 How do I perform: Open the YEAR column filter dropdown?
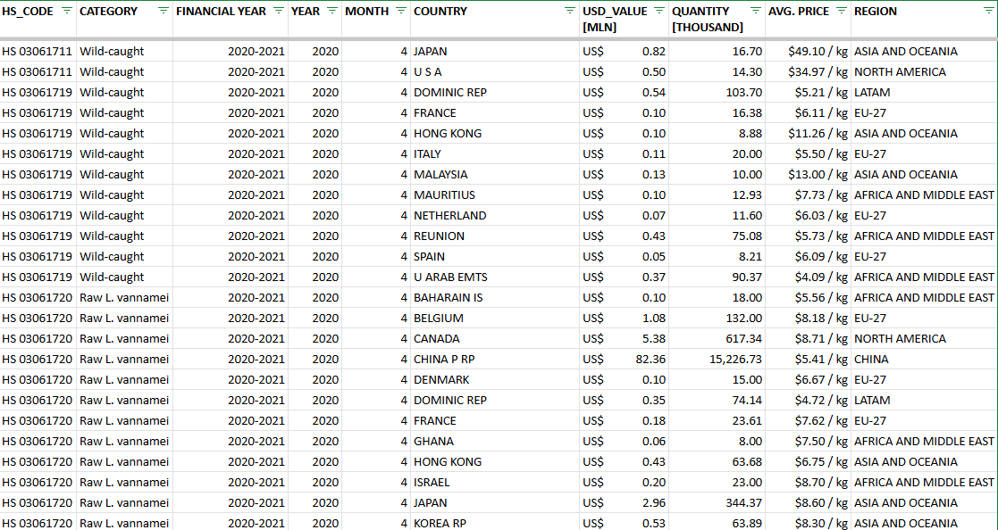click(331, 12)
